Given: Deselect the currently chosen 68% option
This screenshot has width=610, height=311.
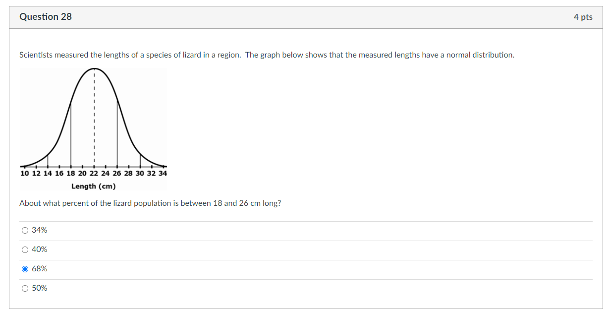Looking at the screenshot, I should pyautogui.click(x=25, y=268).
